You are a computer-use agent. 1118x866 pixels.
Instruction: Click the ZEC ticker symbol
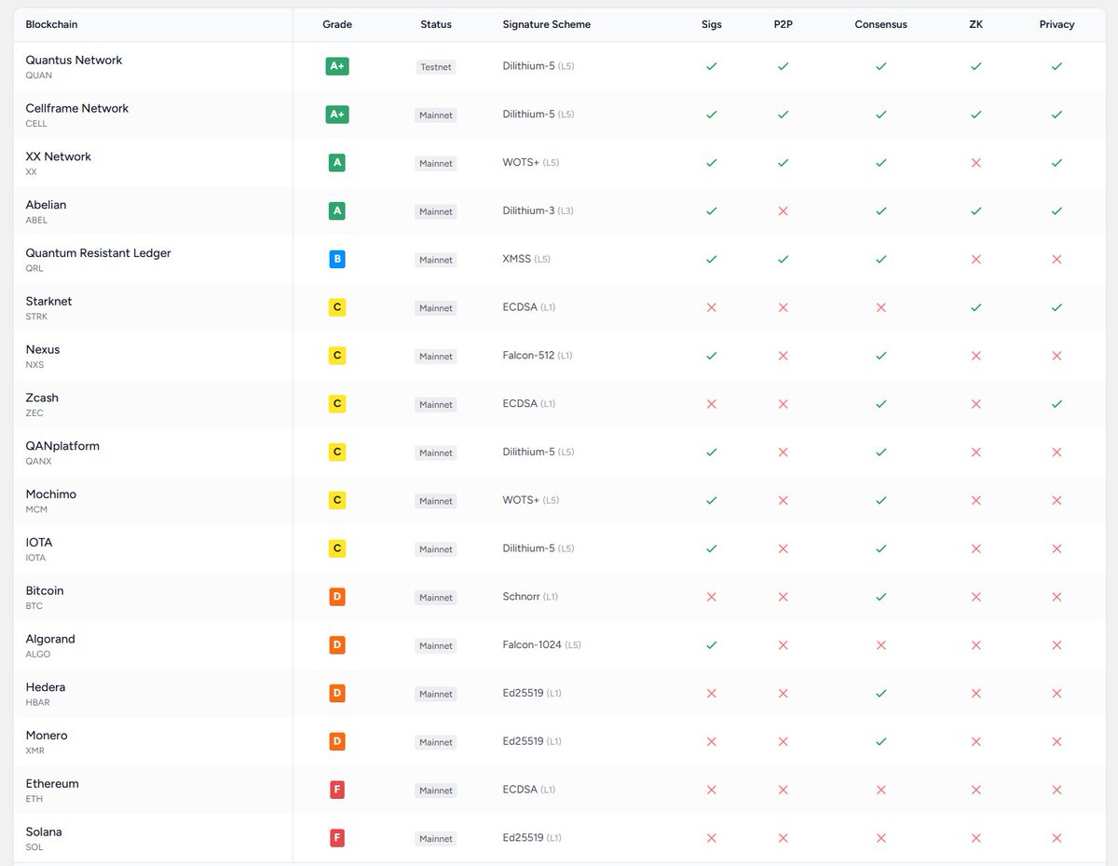34,413
